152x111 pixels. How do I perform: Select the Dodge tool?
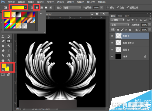(9, 46)
